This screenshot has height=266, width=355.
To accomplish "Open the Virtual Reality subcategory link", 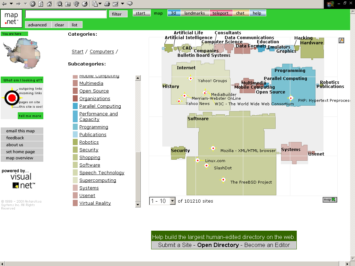I will (x=95, y=203).
